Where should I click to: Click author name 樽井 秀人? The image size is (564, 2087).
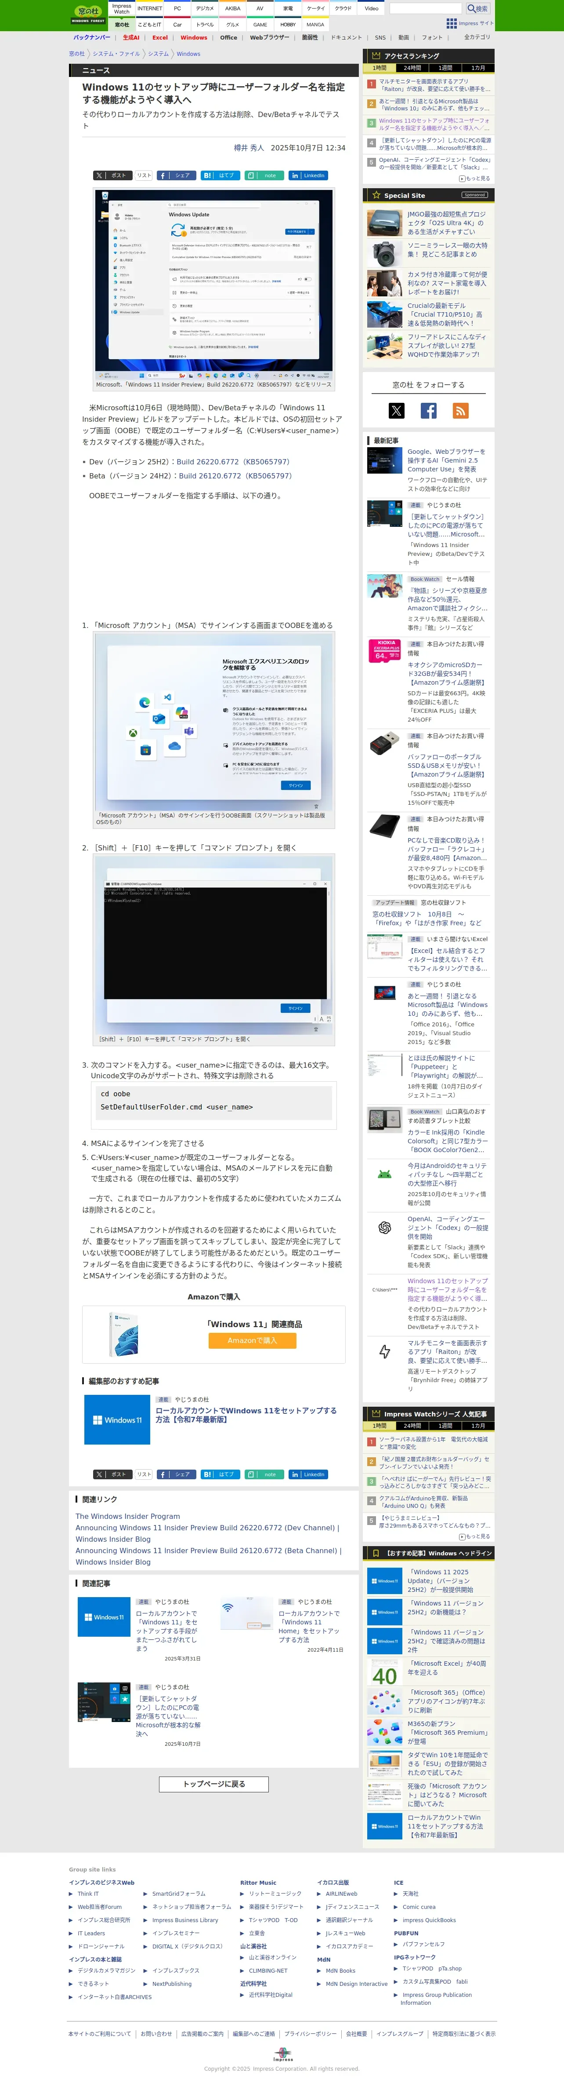(x=249, y=147)
